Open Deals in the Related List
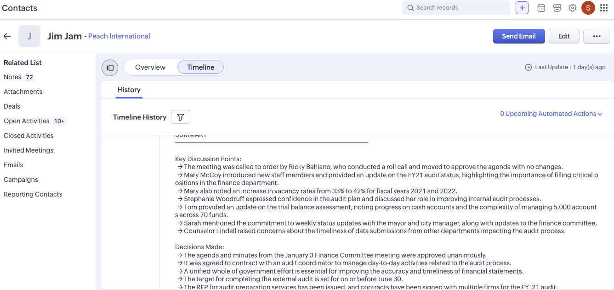Image resolution: width=614 pixels, height=290 pixels. click(x=11, y=106)
